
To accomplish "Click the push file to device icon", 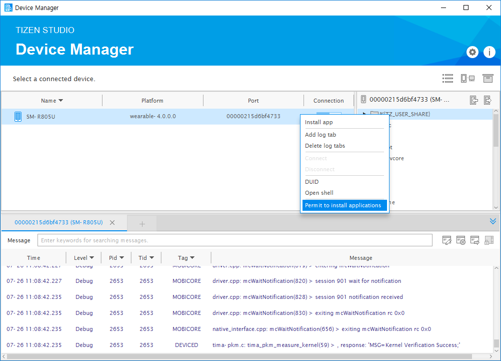I will [487, 100].
